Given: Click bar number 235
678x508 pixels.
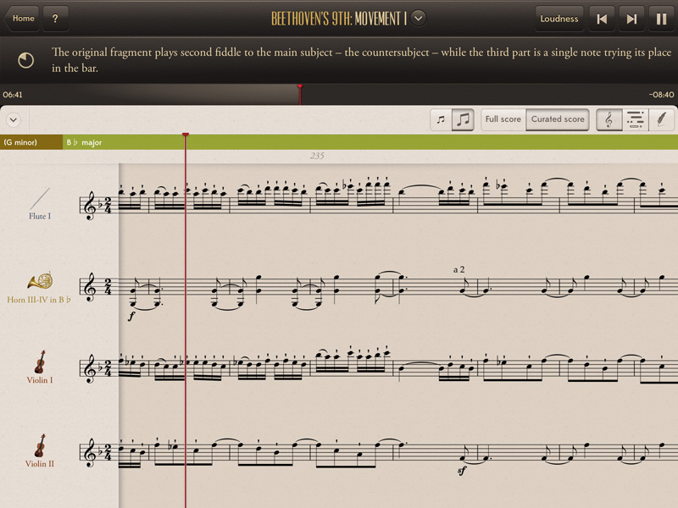Looking at the screenshot, I should (x=317, y=156).
